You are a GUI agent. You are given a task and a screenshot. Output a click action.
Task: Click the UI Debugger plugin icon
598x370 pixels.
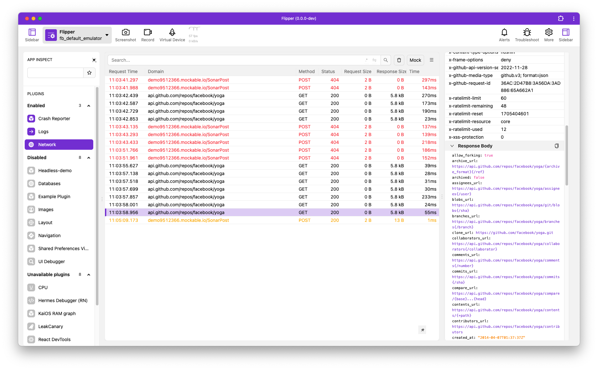click(31, 262)
